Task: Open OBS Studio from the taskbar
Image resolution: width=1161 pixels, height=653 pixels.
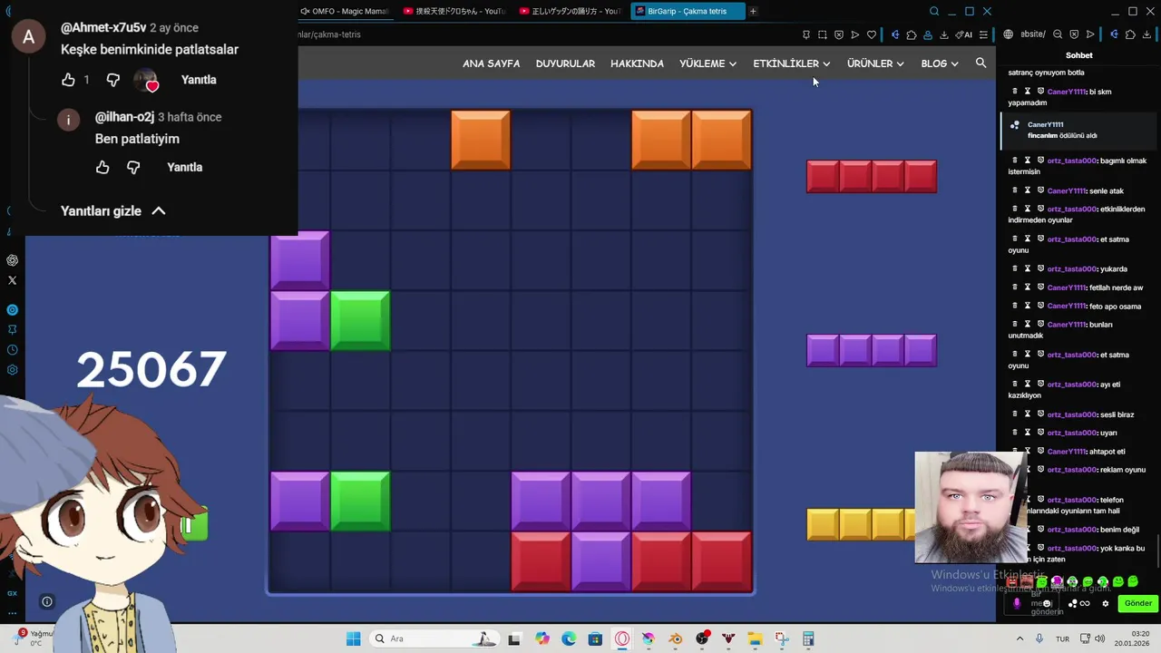Action: 702,638
